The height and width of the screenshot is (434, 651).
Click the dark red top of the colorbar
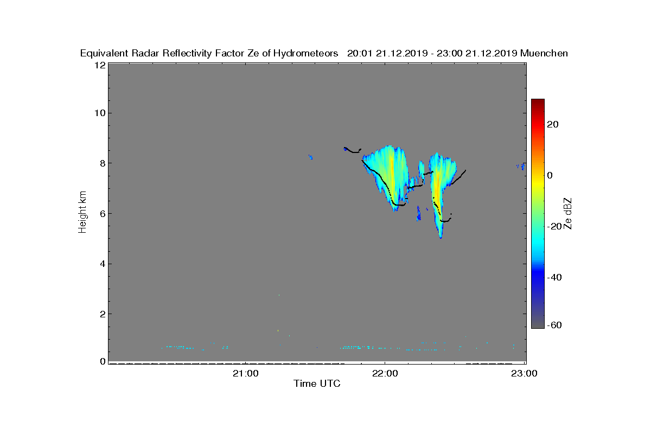[x=538, y=103]
